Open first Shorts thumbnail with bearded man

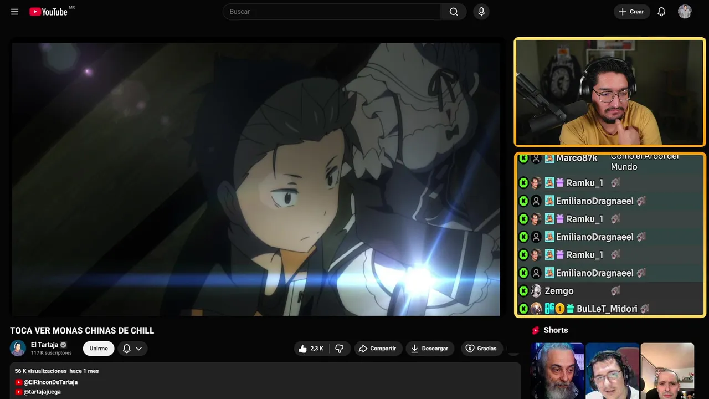(x=557, y=371)
